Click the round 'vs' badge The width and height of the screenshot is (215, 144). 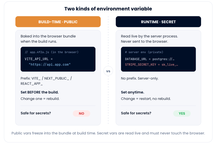(108, 71)
